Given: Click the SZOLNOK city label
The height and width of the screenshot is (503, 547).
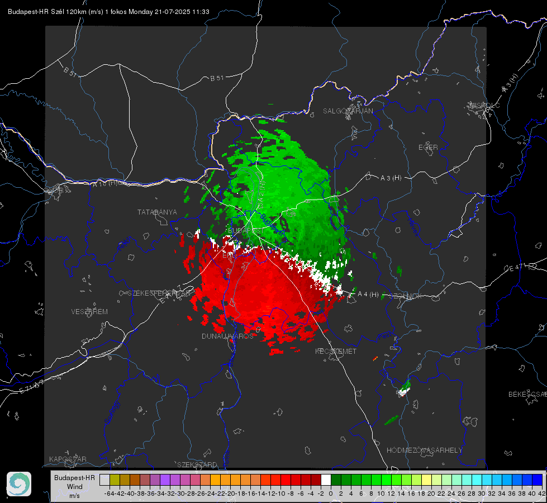Looking at the screenshot, I should pos(406,296).
